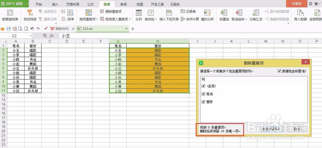Viewport: 322px width, 148px height.
Task: Close the 123.xls document tab
Action: coord(127,29)
